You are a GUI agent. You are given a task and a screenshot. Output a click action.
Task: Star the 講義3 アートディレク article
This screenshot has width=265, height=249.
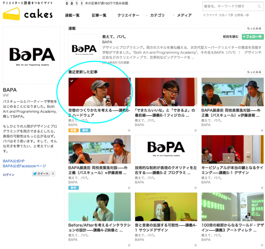pyautogui.click(x=262, y=245)
